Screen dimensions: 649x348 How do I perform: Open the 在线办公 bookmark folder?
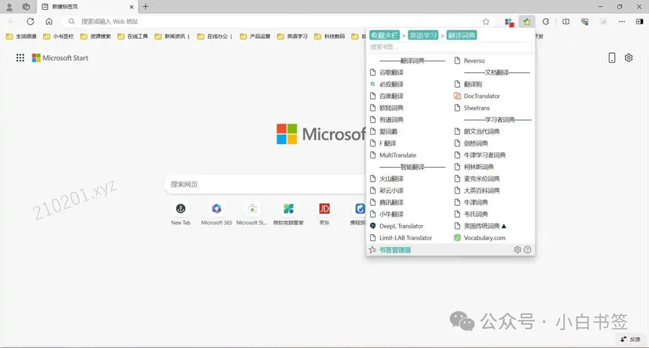tap(215, 37)
